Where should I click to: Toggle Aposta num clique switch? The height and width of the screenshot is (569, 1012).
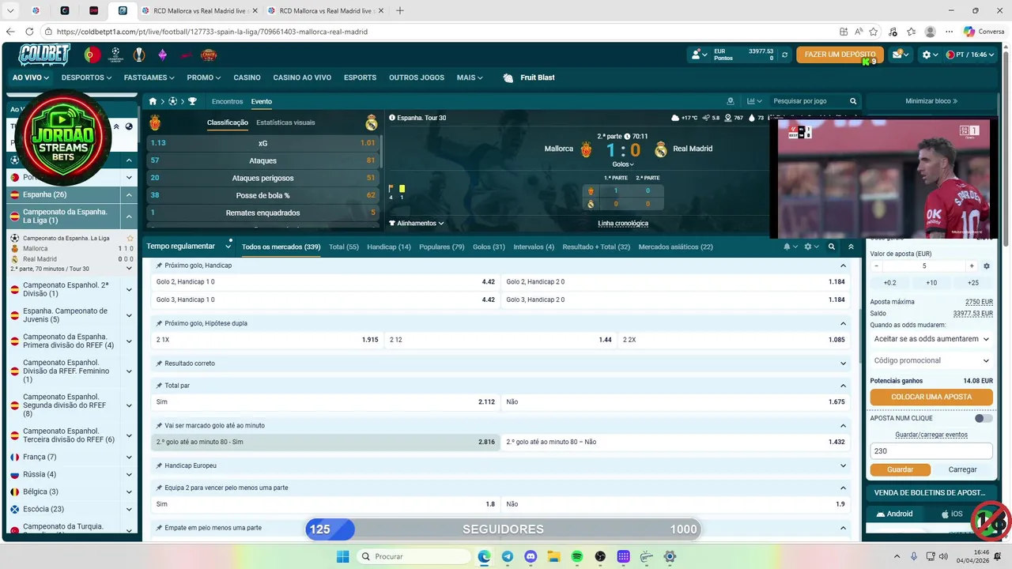pyautogui.click(x=984, y=418)
